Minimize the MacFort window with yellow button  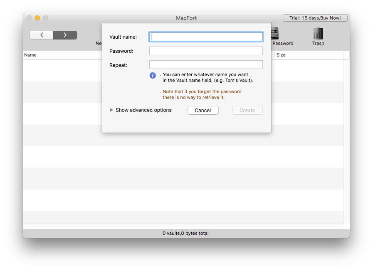pyautogui.click(x=37, y=18)
